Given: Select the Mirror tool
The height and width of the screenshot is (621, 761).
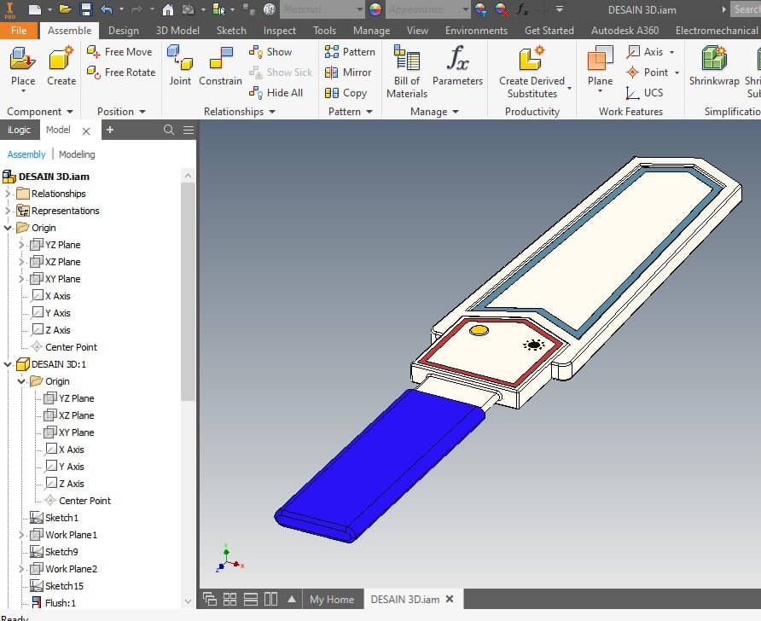Looking at the screenshot, I should pos(348,73).
